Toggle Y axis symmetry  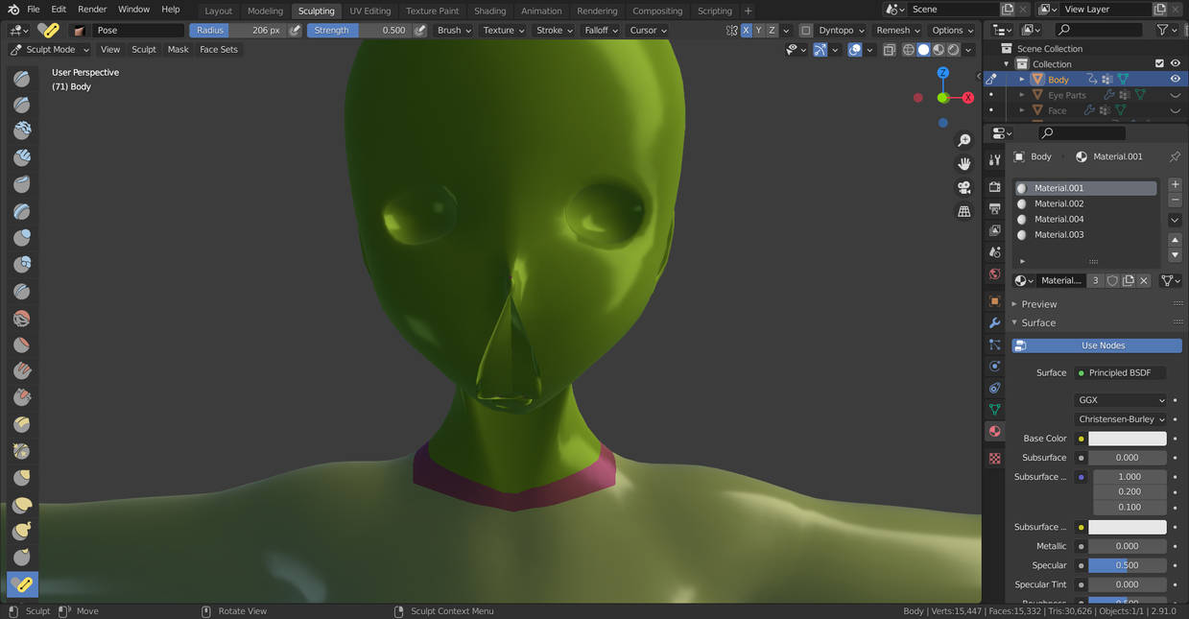[x=758, y=31]
